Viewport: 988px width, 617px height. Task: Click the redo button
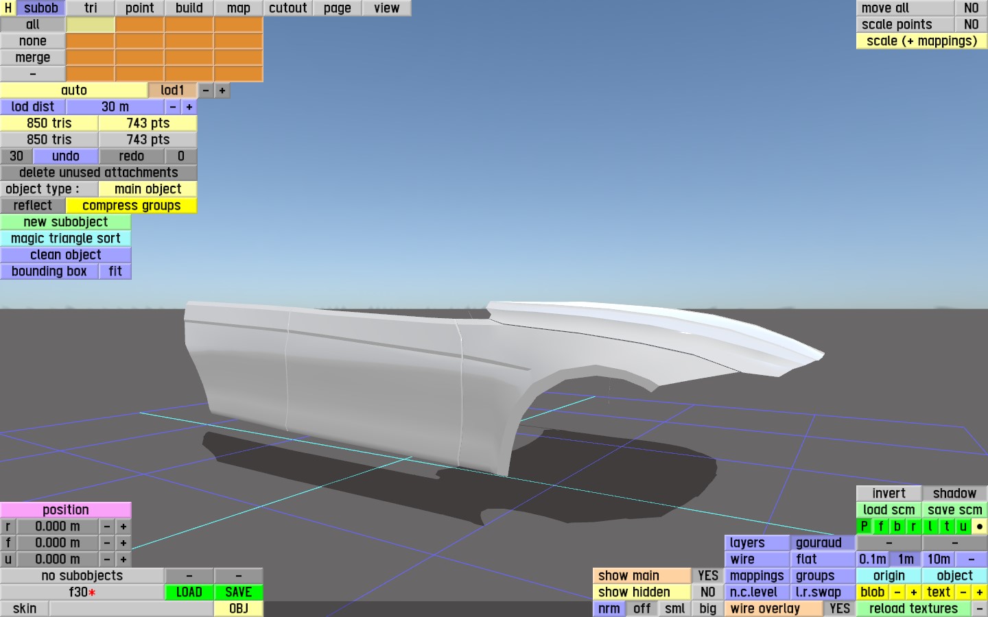[x=131, y=156]
